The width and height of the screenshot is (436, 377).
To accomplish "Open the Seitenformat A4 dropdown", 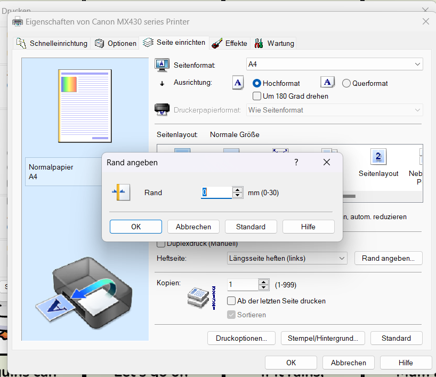I will click(335, 65).
